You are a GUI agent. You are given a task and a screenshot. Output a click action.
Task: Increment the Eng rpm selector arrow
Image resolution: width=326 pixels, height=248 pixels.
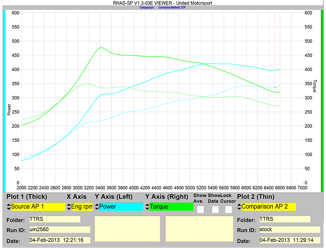68,205
